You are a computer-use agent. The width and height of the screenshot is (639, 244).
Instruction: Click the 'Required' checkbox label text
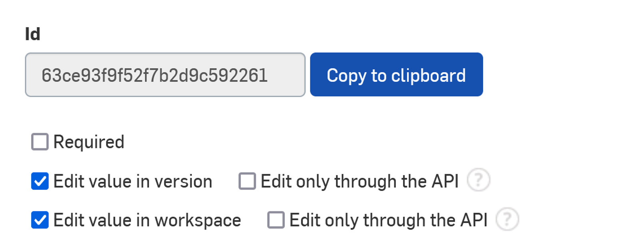coord(89,142)
